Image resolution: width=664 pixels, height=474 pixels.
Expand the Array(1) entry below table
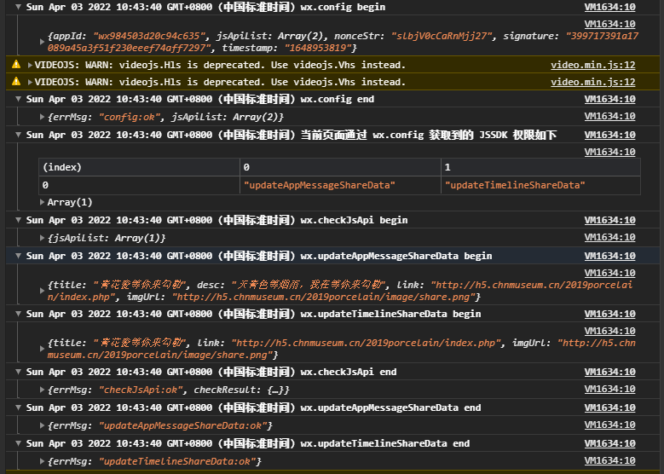click(42, 203)
